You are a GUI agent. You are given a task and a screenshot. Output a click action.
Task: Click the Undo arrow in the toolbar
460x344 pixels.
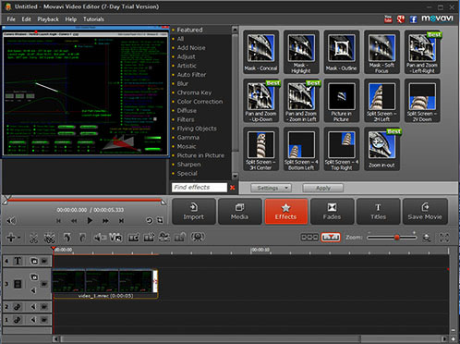coord(67,238)
